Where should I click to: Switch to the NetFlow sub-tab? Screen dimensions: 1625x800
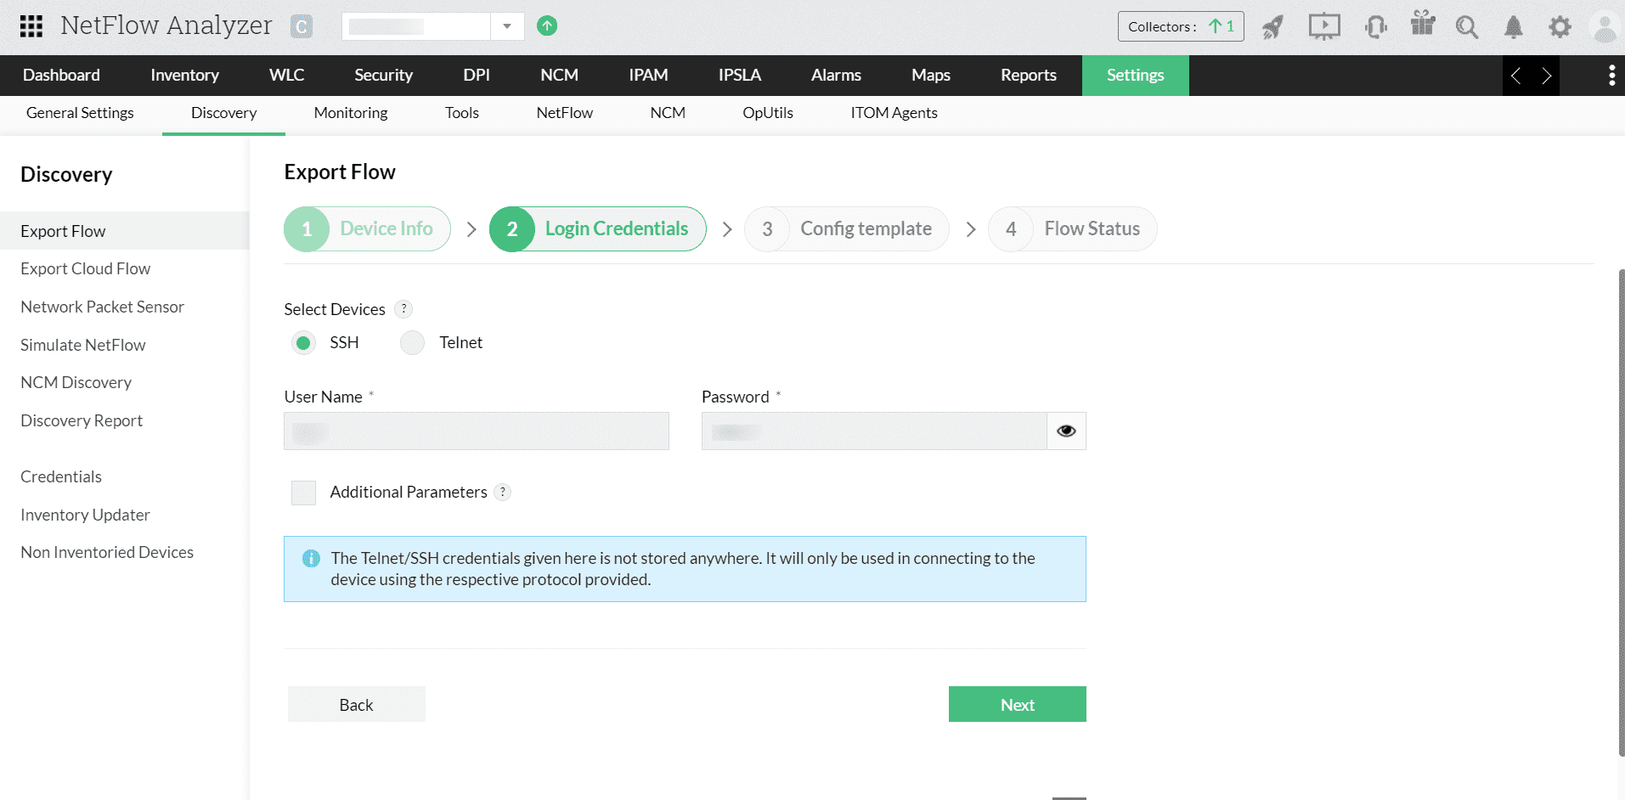565,113
